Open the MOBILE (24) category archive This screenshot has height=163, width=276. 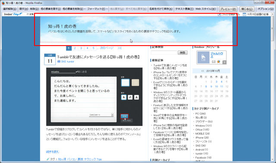pos(203,133)
